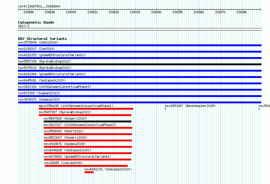The image size is (270, 184).
Task: Select the red bar under nsv5598362
Action: [88, 134]
